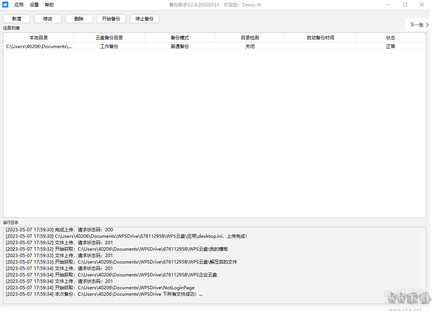The width and height of the screenshot is (432, 312).
Task: Click the 修改 button
Action: (x=47, y=19)
